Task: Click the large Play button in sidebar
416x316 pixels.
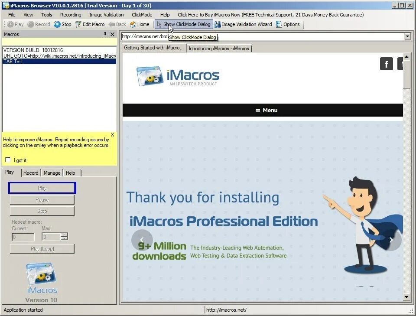Action: coord(42,188)
